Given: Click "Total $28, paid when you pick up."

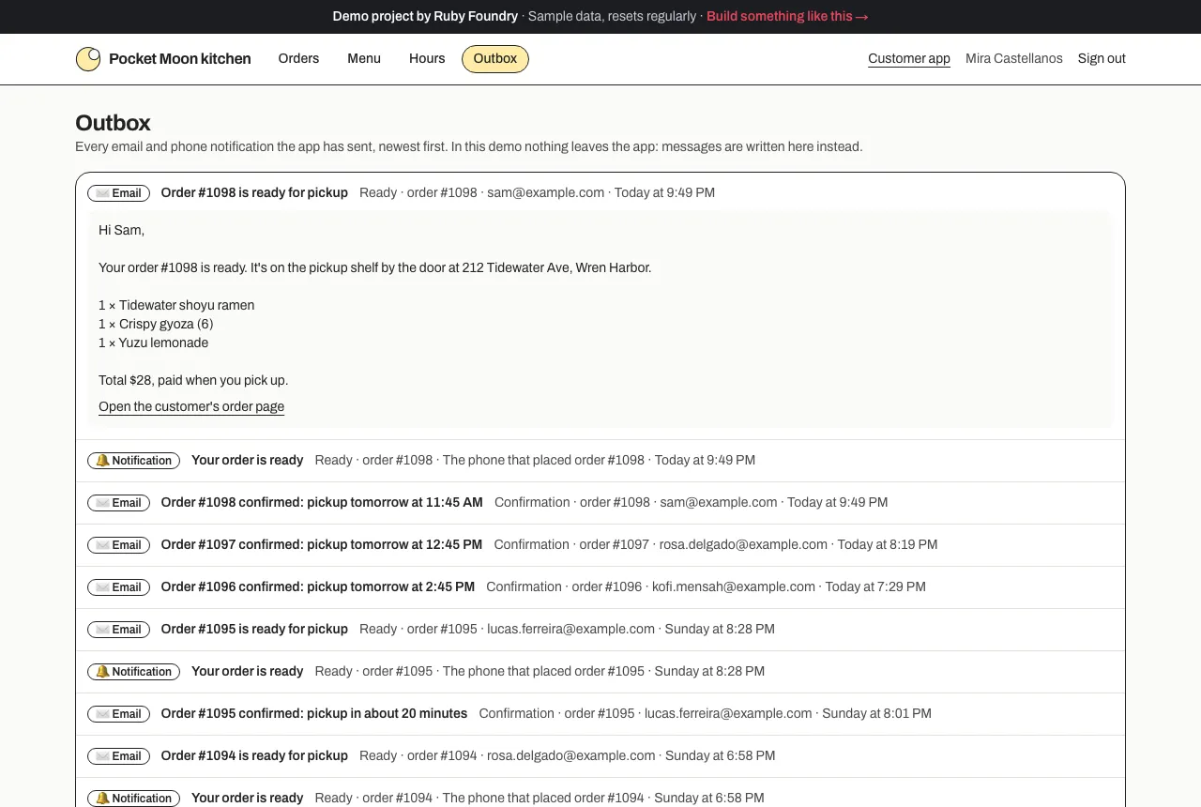Looking at the screenshot, I should [x=193, y=380].
